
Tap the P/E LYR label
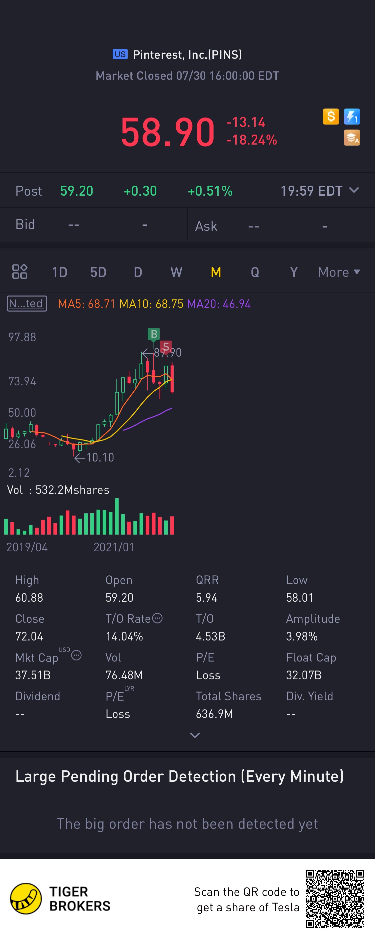[x=120, y=695]
